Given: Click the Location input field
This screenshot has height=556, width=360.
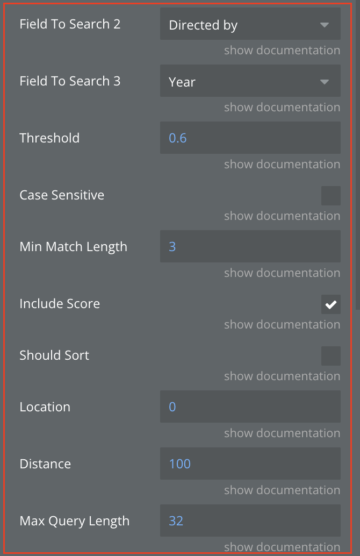Looking at the screenshot, I should (250, 407).
